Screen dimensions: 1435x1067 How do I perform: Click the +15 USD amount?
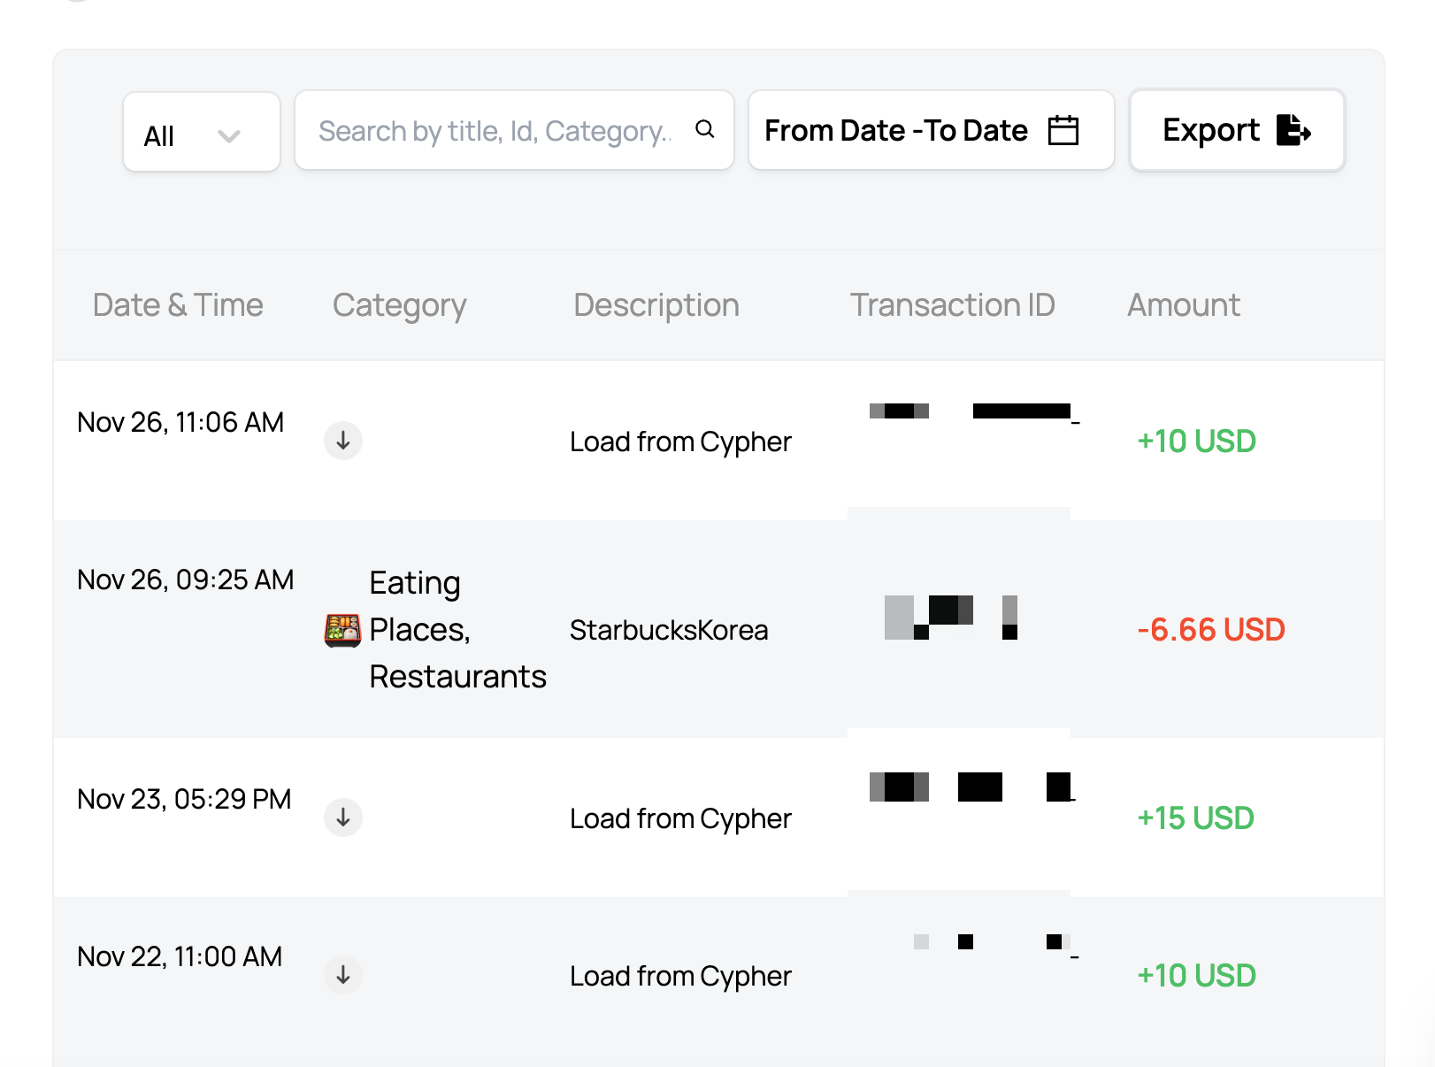[1195, 818]
